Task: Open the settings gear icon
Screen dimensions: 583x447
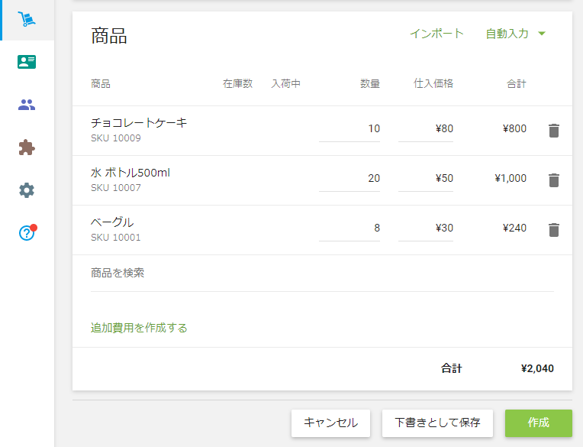Action: (x=27, y=190)
